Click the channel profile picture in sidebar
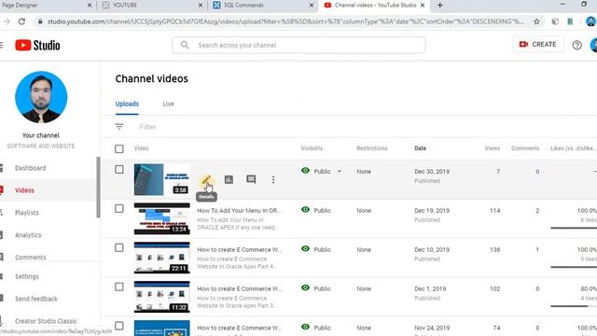This screenshot has height=336, width=597. pos(41,97)
